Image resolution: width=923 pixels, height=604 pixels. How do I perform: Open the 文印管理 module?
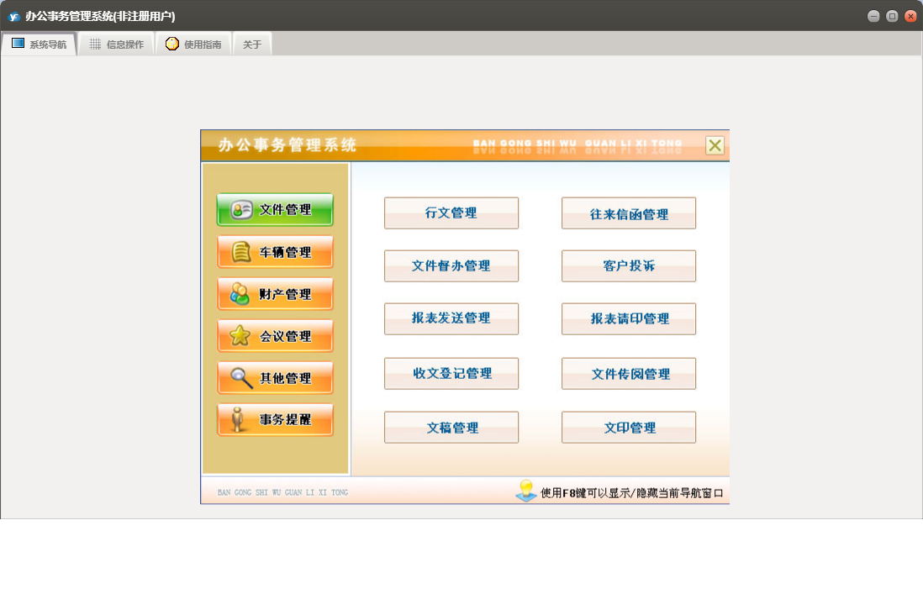629,428
